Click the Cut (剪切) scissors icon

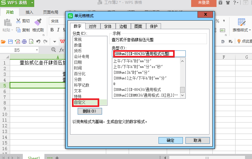(18, 21)
